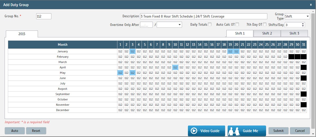Increase Shifts/Day with the up arrow
Viewport: 316px width, 137px height.
pyautogui.click(x=303, y=23)
